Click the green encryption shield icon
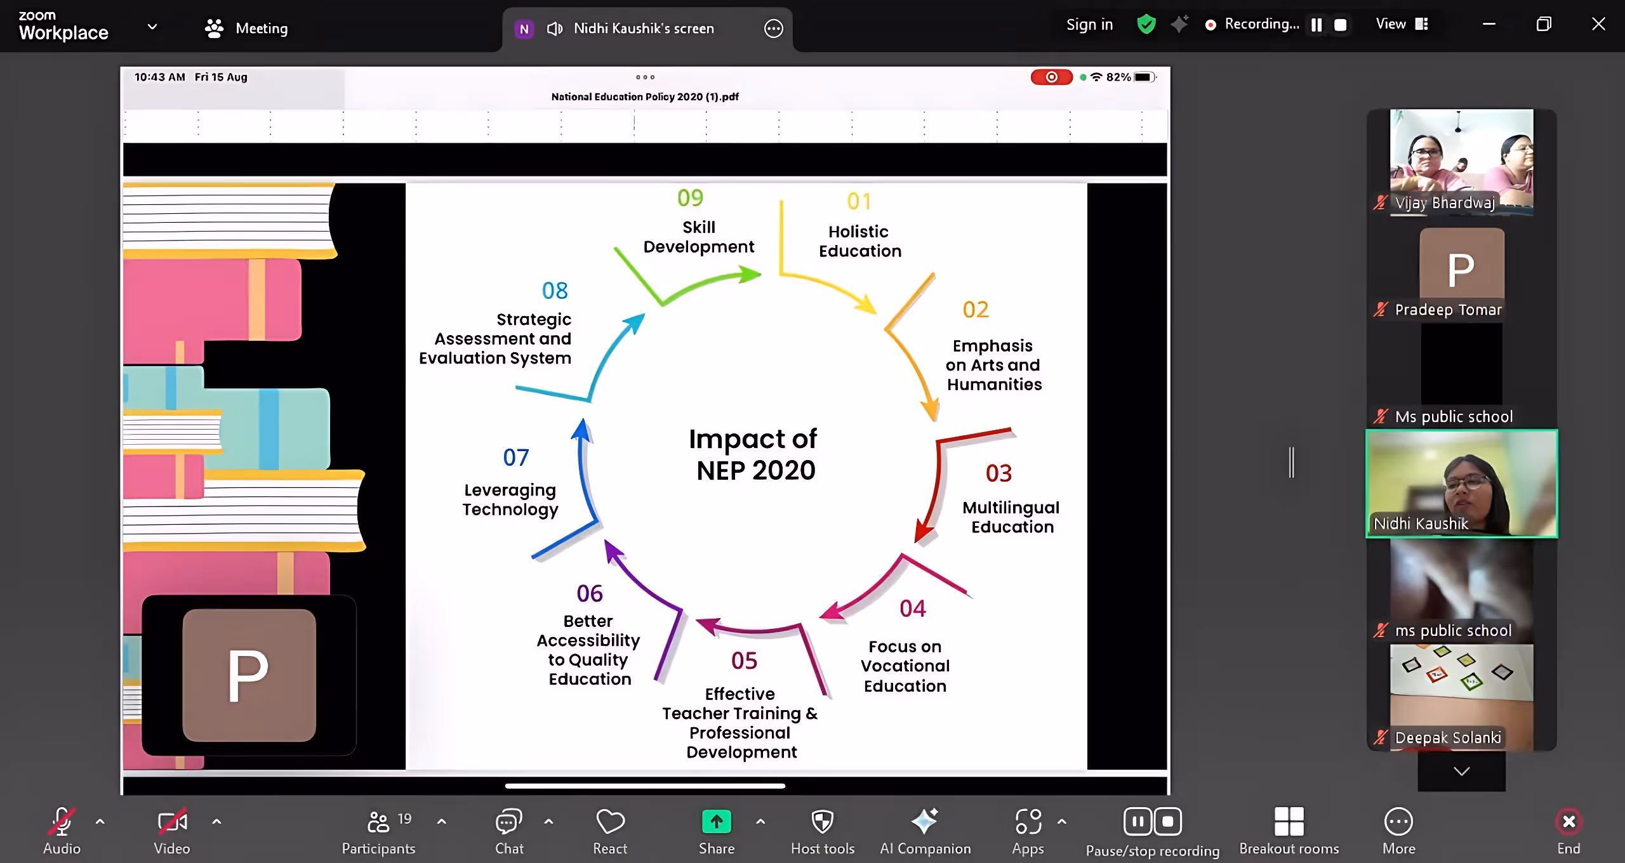Image resolution: width=1625 pixels, height=863 pixels. pos(1146,25)
